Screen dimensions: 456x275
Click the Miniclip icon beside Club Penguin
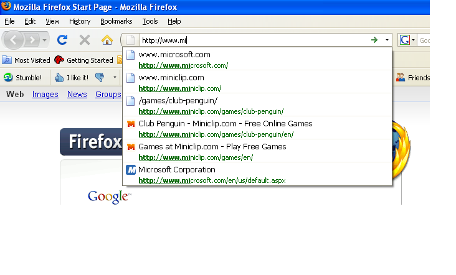[131, 124]
